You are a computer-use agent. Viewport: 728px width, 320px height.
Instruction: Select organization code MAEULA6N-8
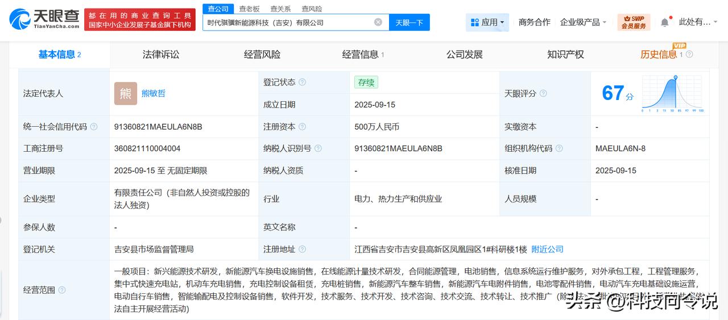tap(621, 148)
